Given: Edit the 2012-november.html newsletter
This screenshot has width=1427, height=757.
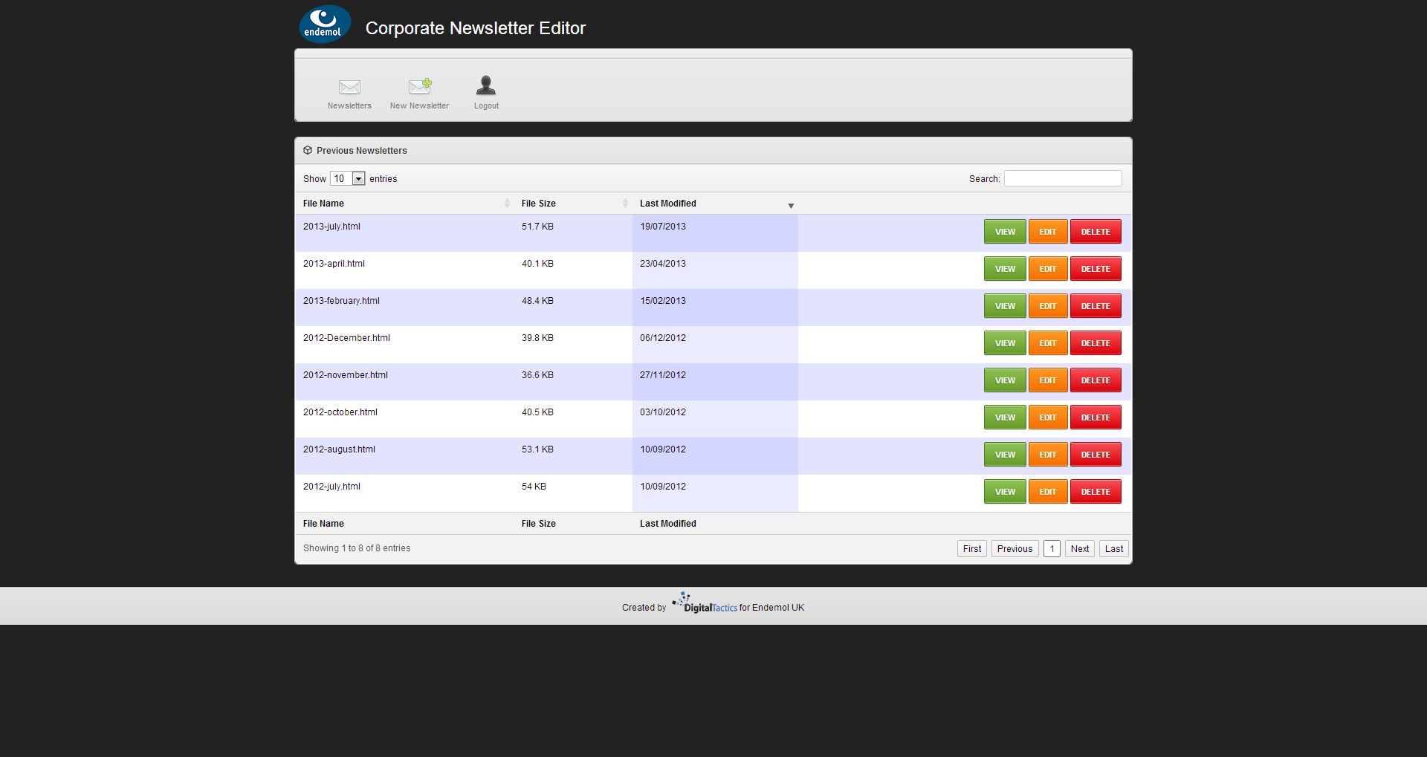Looking at the screenshot, I should pos(1047,380).
